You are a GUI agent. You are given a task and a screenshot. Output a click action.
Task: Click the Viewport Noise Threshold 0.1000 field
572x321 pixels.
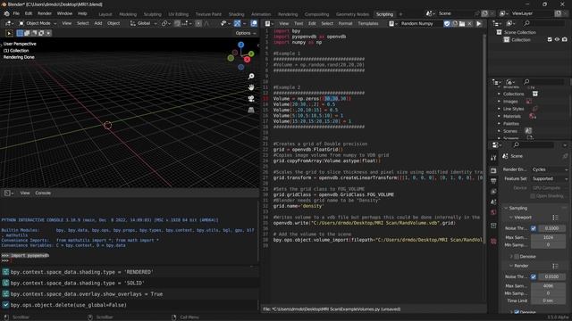[x=551, y=228]
